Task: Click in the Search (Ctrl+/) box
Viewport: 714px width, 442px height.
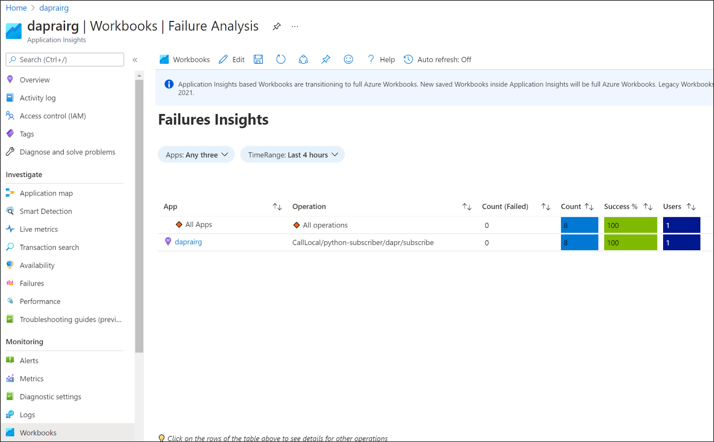Action: coord(65,60)
